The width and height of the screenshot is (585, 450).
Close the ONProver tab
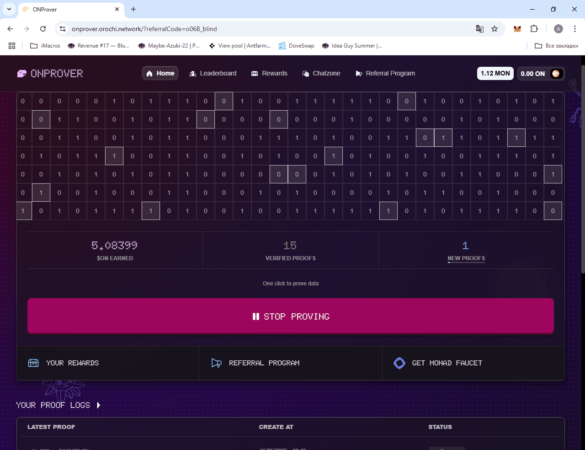117,9
